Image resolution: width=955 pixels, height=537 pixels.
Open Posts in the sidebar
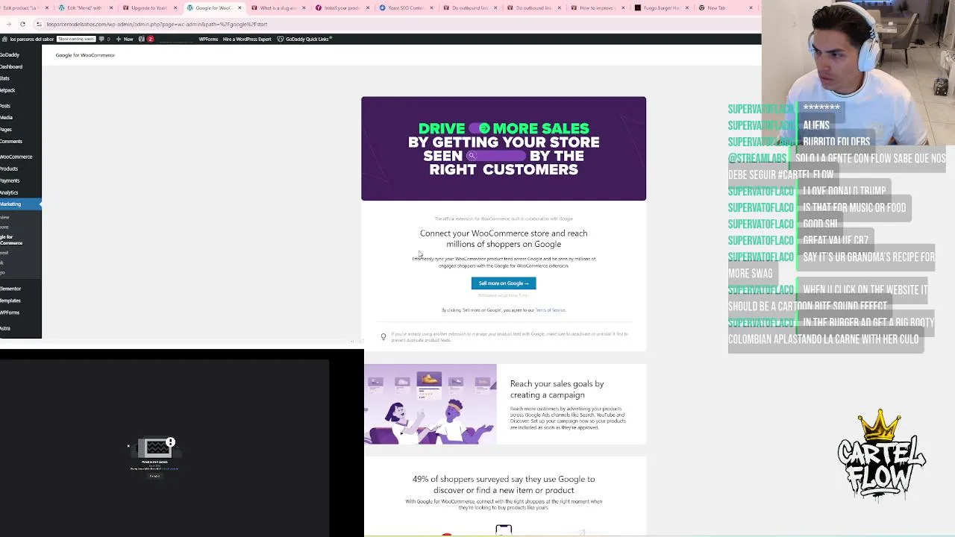tap(20, 106)
